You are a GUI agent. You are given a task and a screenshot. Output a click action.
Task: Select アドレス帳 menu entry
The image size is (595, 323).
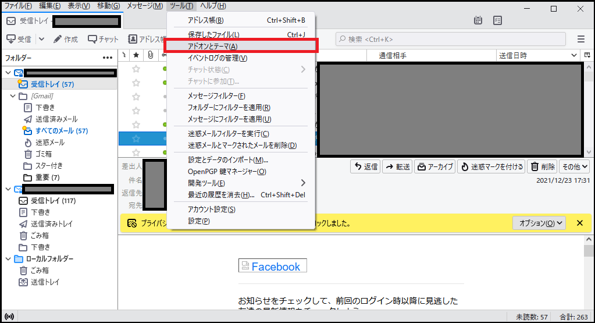(241, 20)
